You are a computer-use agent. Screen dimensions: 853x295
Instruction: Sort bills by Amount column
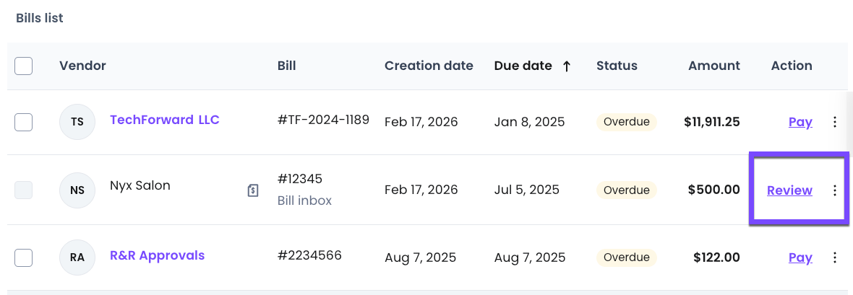point(713,66)
